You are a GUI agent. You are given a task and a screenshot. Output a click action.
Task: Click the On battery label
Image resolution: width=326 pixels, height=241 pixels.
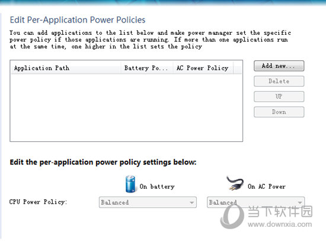click(157, 187)
